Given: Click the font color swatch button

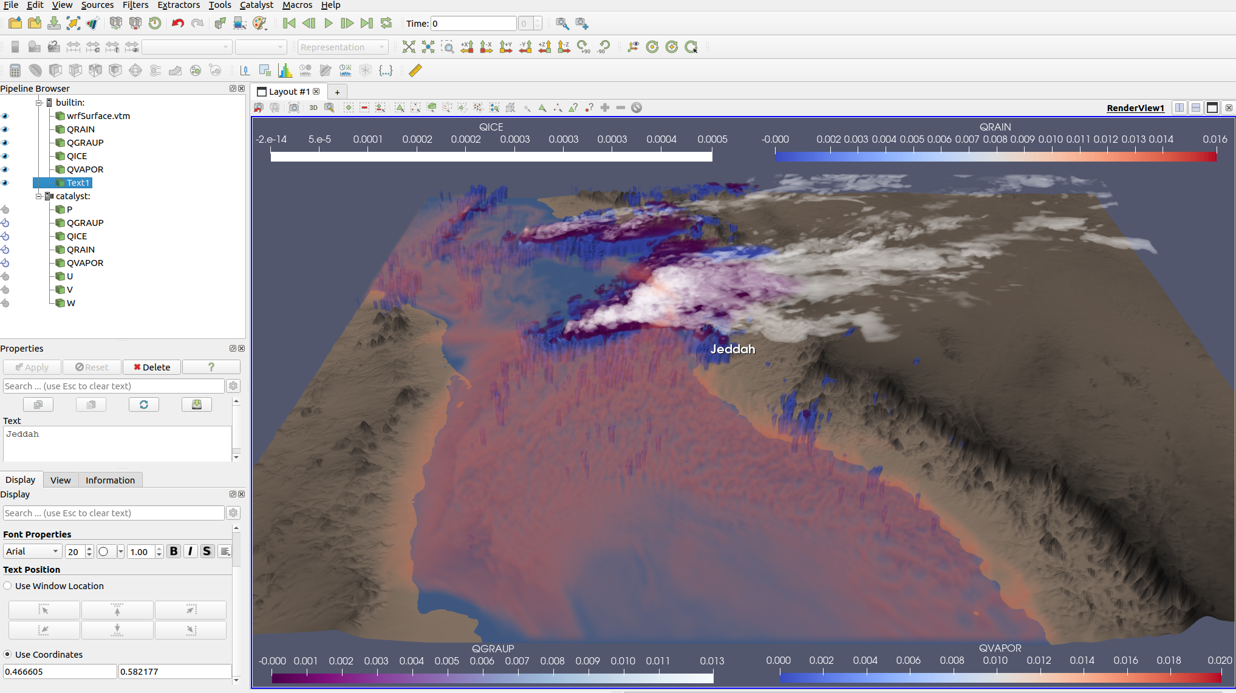Looking at the screenshot, I should click(x=104, y=551).
